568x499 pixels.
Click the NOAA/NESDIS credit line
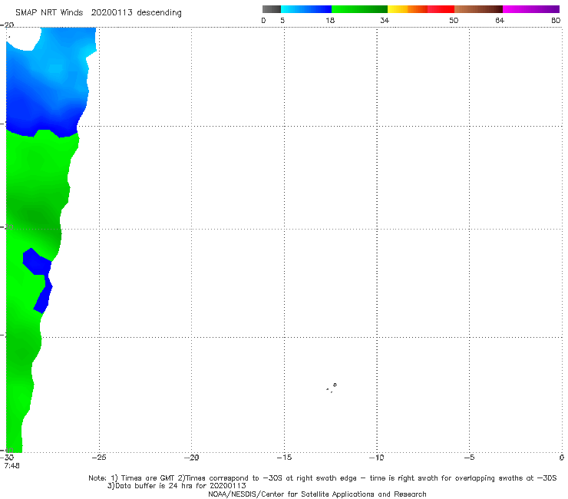pyautogui.click(x=317, y=494)
